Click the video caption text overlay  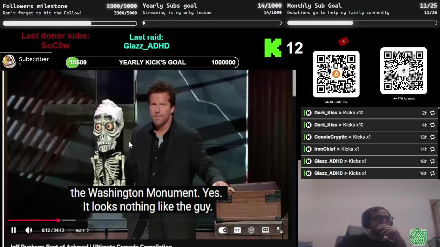147,200
